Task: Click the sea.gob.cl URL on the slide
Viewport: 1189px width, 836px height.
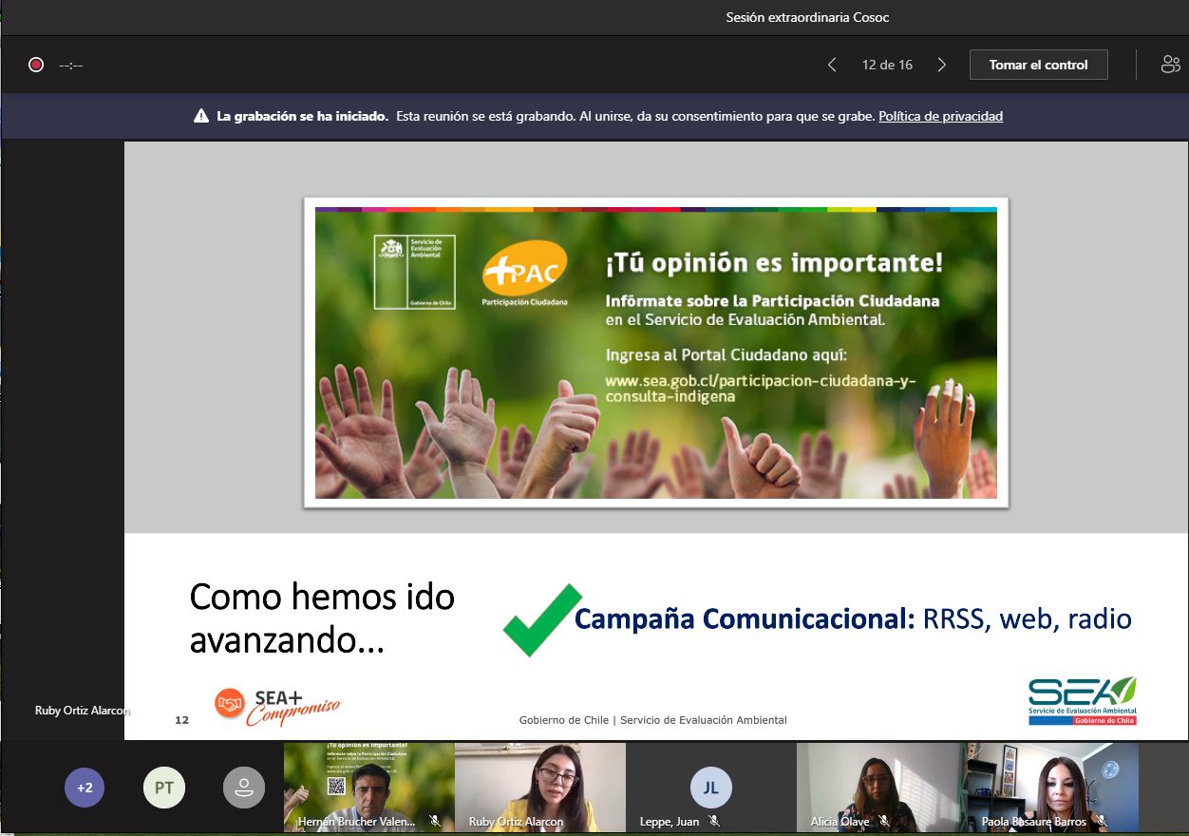Action: tap(760, 389)
